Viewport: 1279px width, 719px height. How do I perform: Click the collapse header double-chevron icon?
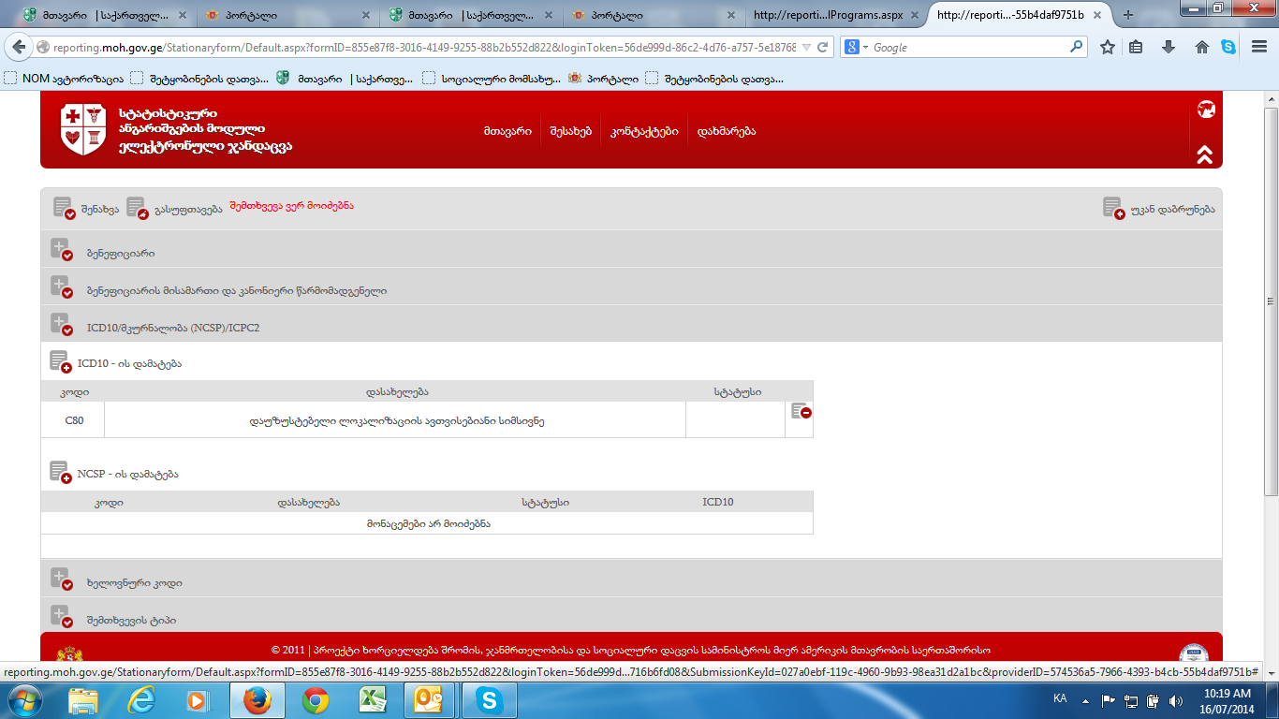(1205, 154)
